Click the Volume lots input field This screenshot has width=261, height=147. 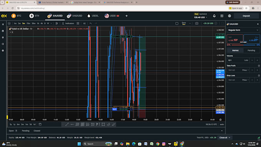coord(238,60)
